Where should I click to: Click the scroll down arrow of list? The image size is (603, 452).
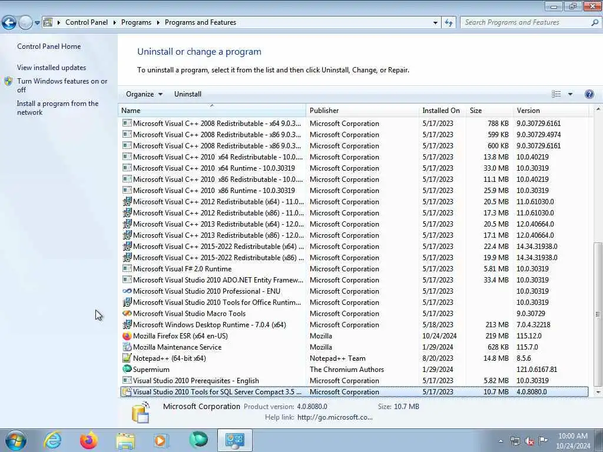pyautogui.click(x=598, y=393)
